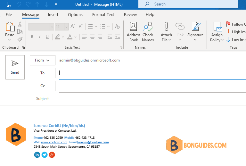246x166 pixels.
Task: Toggle Bold formatting
Action: [x=32, y=37]
